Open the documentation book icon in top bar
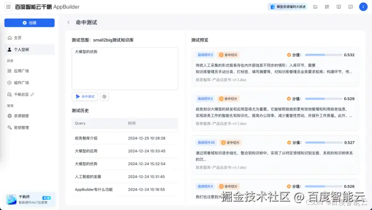Viewport: 372px width, 210px height. click(339, 7)
